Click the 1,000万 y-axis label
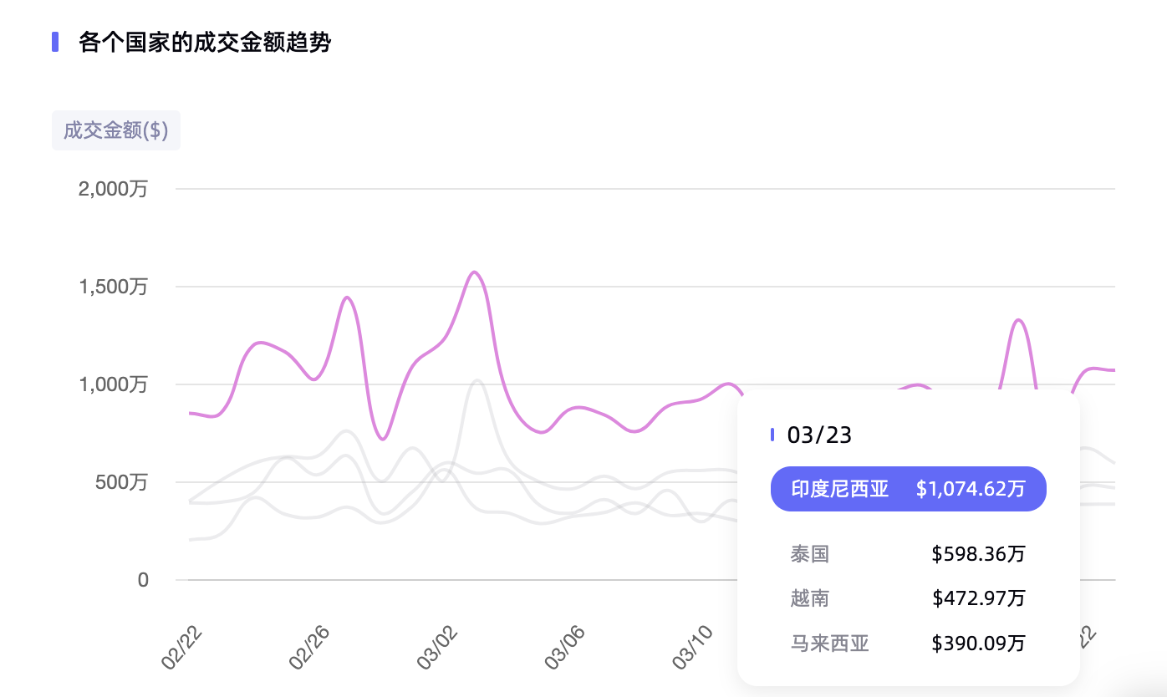 113,384
